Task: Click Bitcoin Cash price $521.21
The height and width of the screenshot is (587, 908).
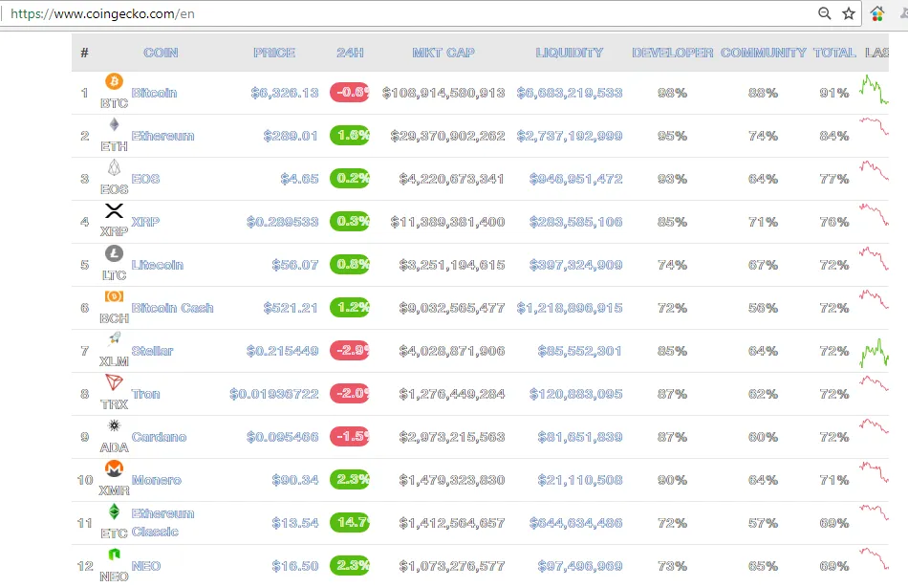Action: [x=291, y=308]
